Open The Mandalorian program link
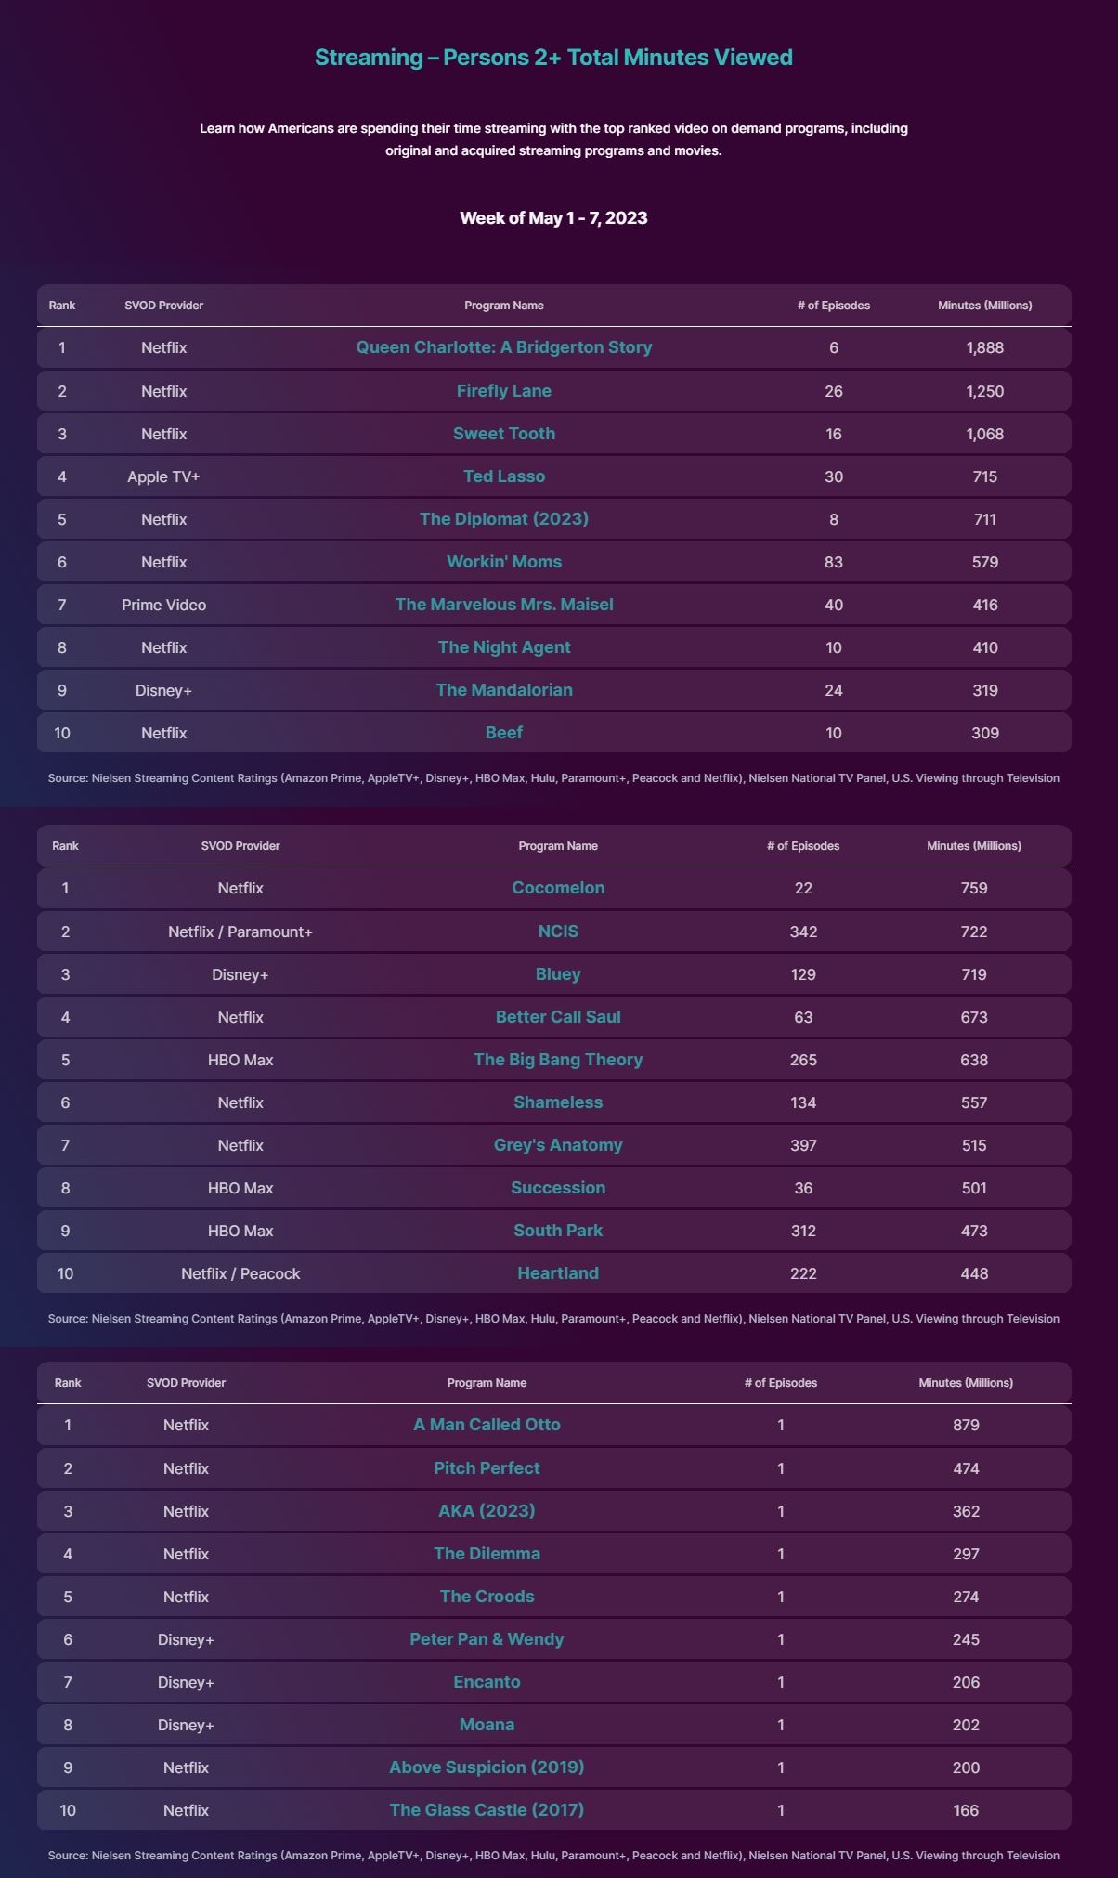 [x=504, y=690]
